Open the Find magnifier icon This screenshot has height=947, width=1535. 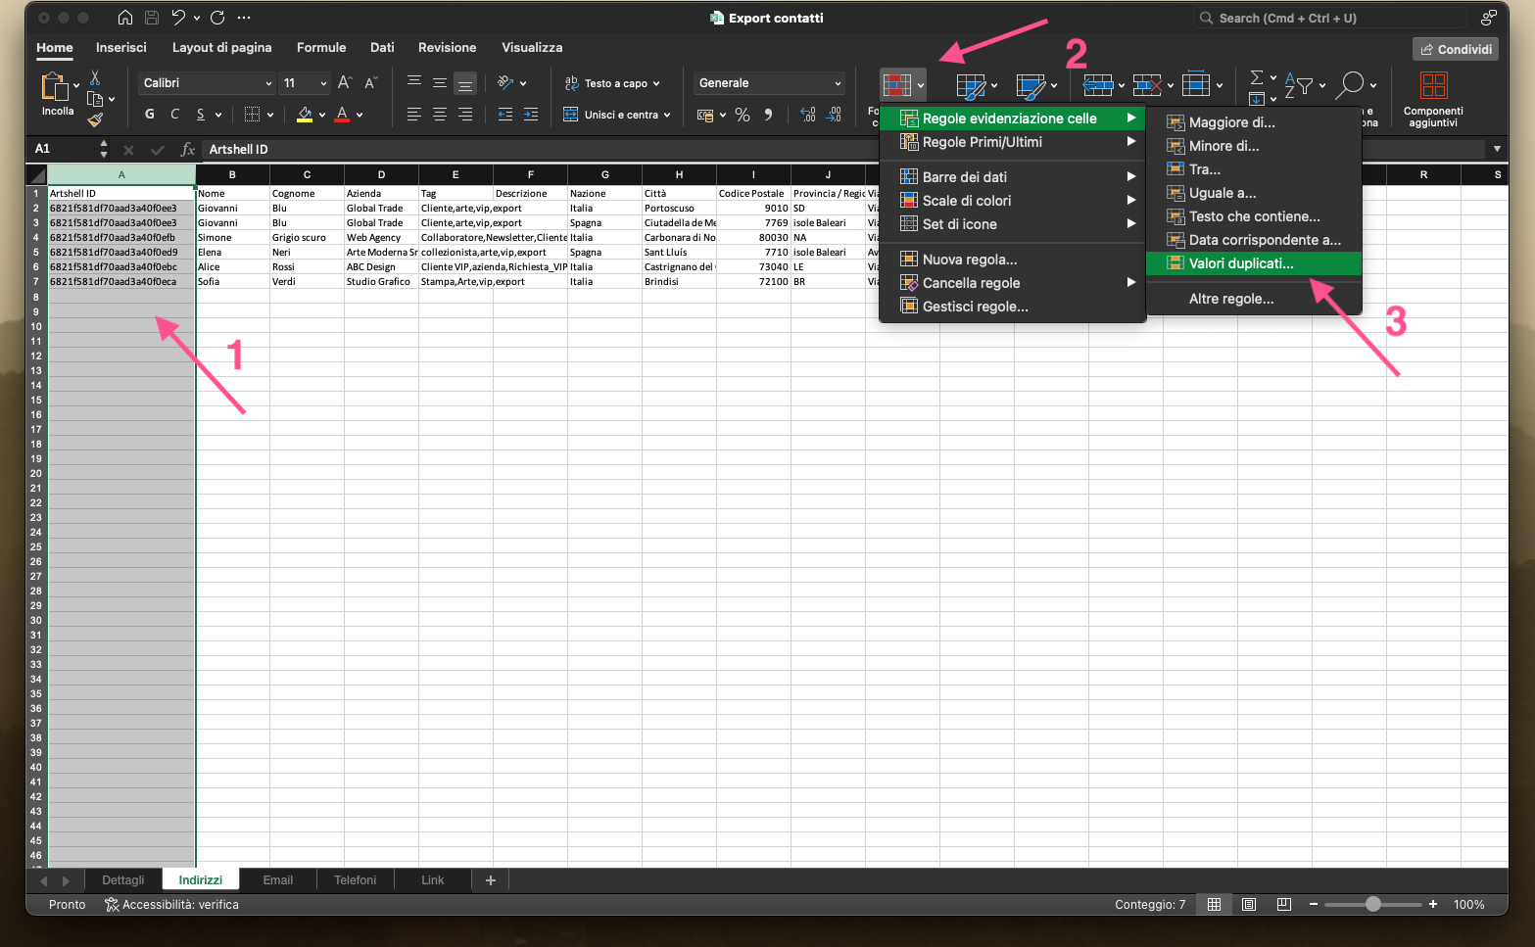pyautogui.click(x=1351, y=84)
